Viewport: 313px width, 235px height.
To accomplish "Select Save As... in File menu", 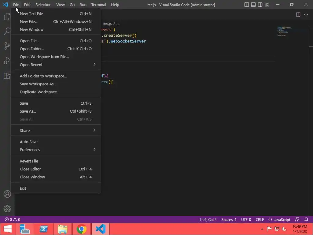I will pyautogui.click(x=56, y=111).
